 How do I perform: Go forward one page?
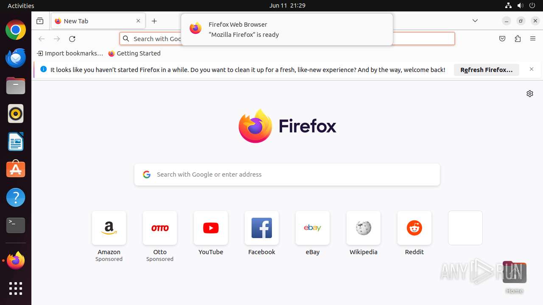pyautogui.click(x=57, y=39)
